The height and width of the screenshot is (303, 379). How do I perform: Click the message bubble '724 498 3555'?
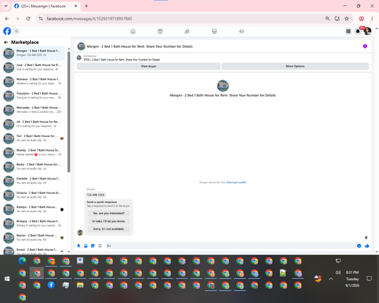(96, 195)
